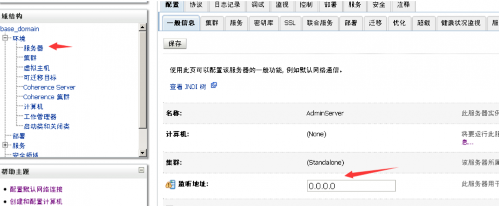The width and height of the screenshot is (499, 206).
Task: Open the 联合服务 sub-tab
Action: pos(320,23)
